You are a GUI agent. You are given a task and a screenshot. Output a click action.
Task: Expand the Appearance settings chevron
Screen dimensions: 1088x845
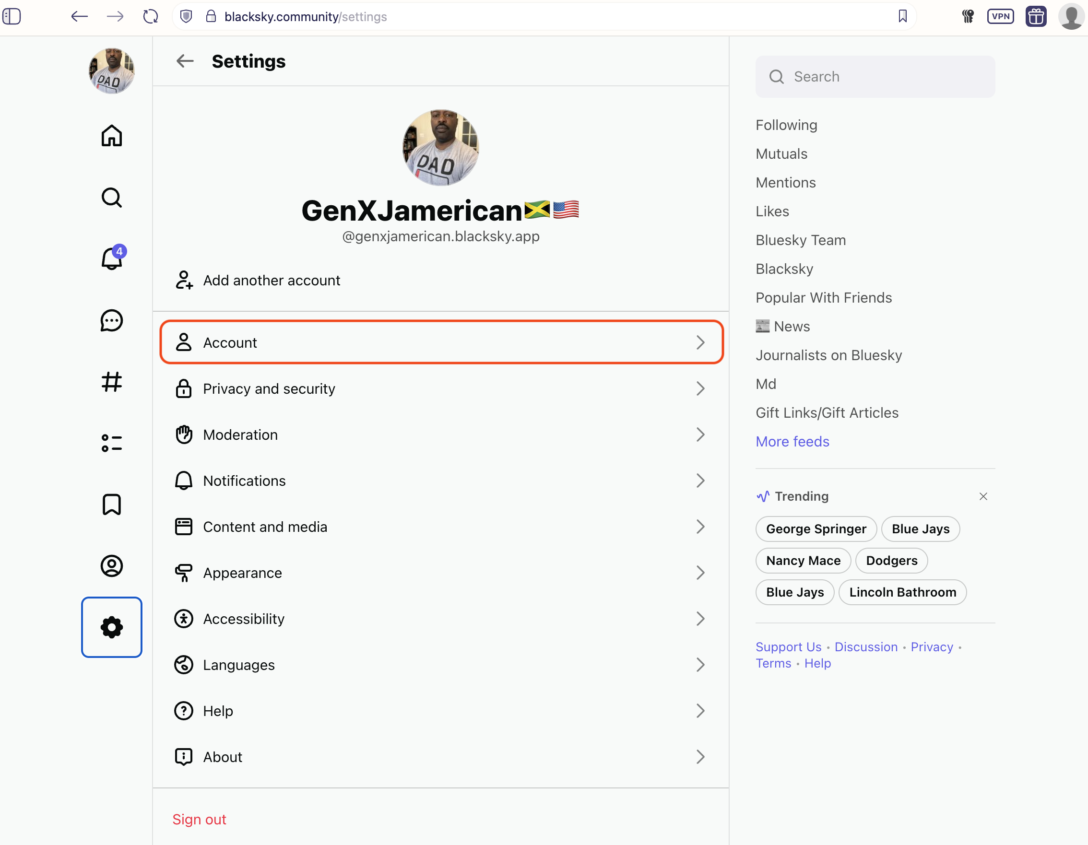[701, 573]
